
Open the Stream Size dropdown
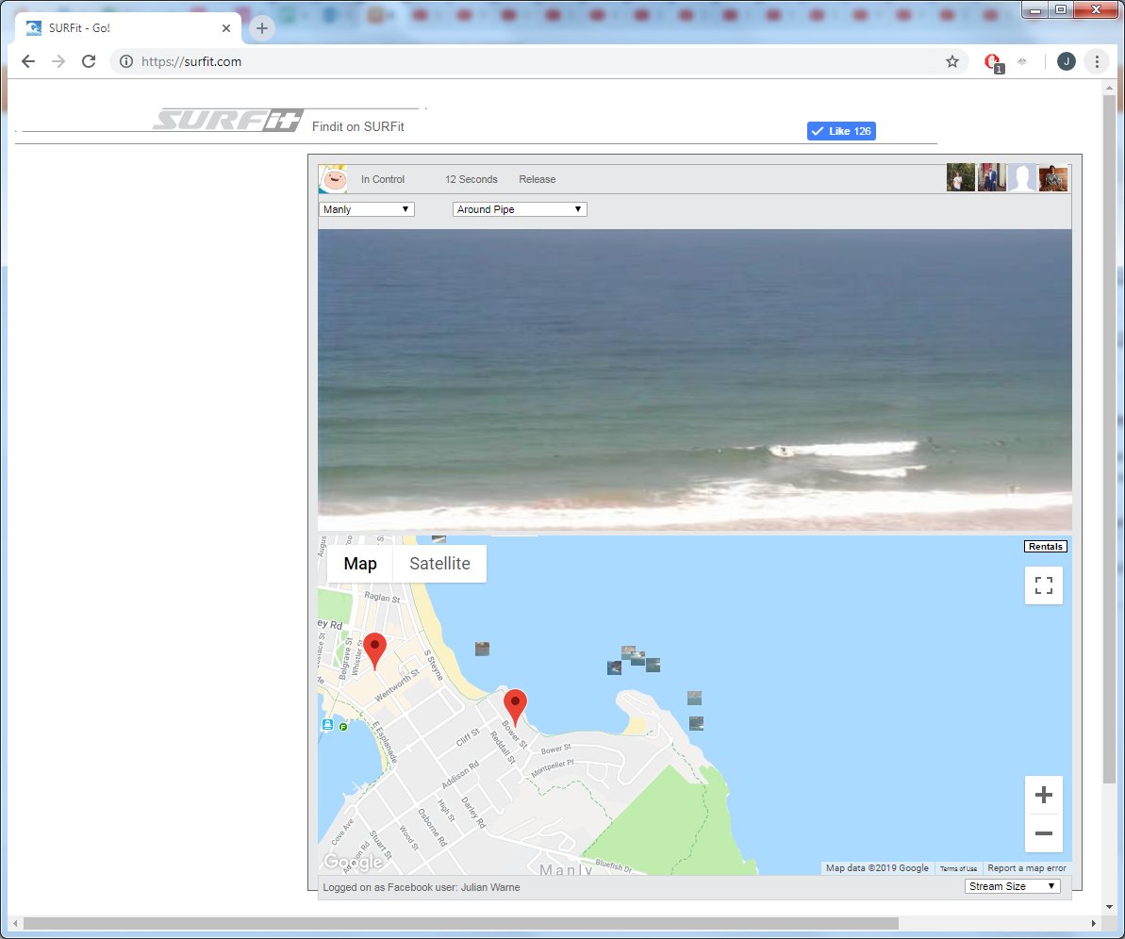point(1013,886)
